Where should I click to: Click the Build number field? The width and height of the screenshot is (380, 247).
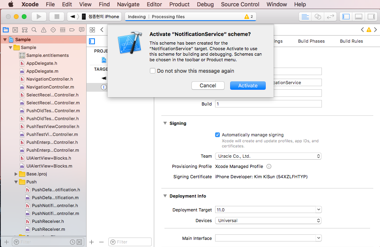[268, 104]
